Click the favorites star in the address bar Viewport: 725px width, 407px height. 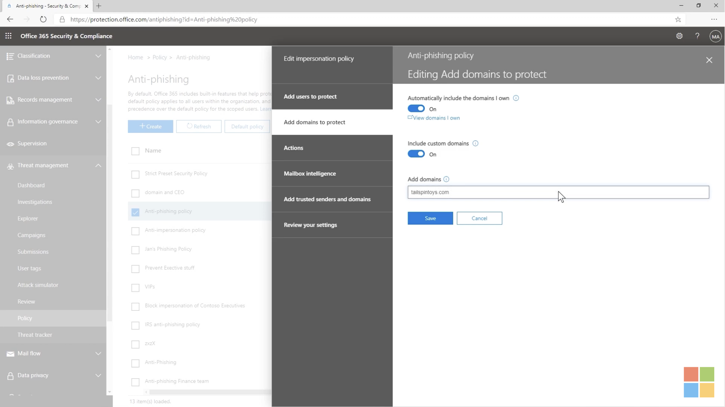pyautogui.click(x=678, y=19)
